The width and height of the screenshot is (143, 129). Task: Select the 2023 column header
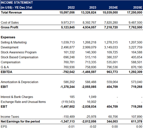[x=93, y=7]
